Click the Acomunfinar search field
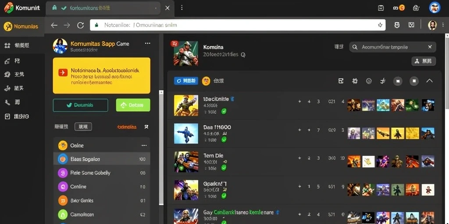The height and width of the screenshot is (224, 449). (392, 47)
